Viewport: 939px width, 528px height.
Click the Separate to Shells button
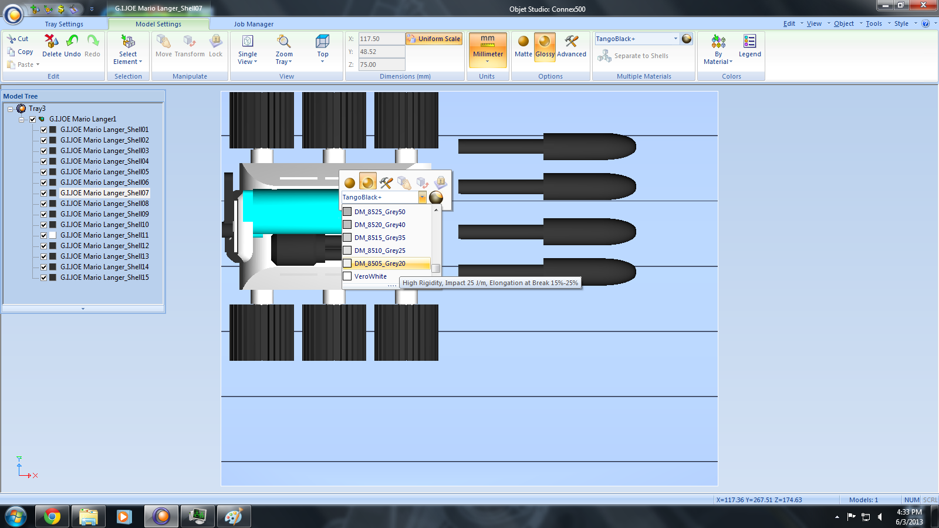pos(633,56)
